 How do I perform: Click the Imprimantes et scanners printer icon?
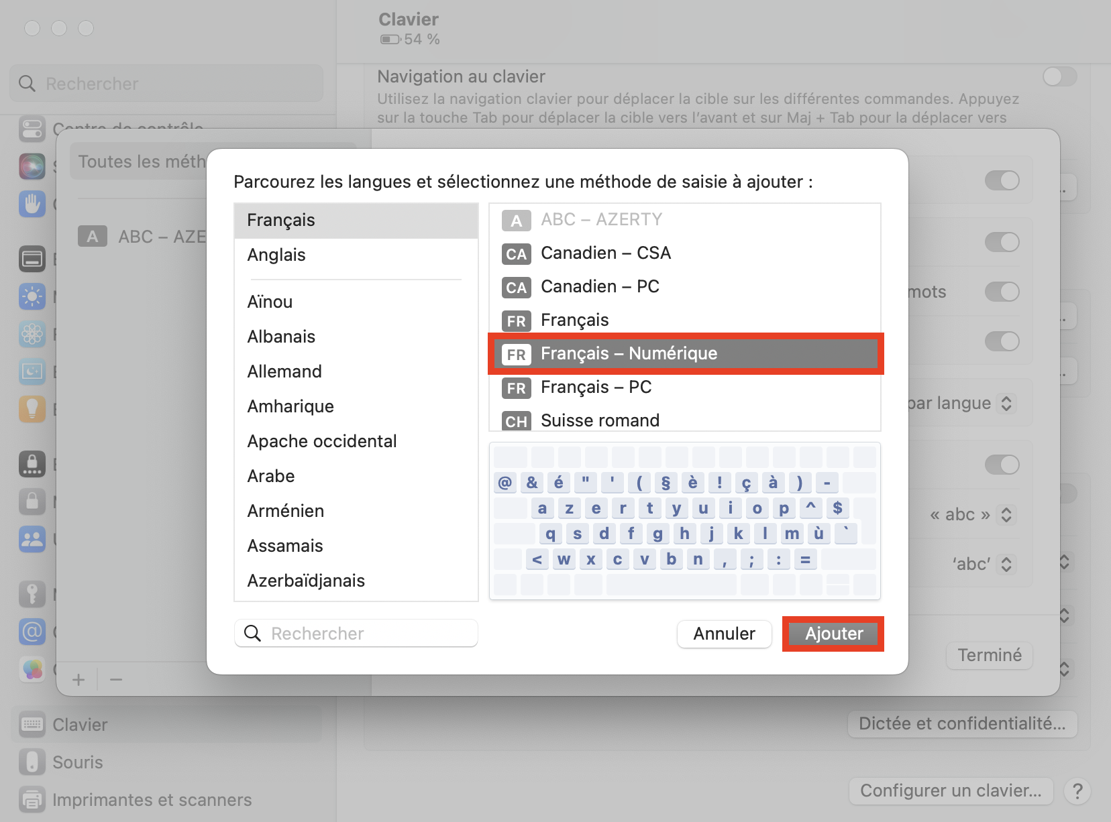click(x=32, y=800)
